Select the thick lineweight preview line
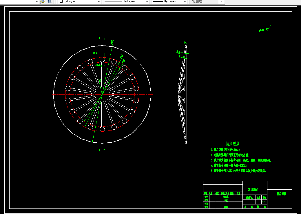Viewport: 301px width, 214px height. point(158,1)
